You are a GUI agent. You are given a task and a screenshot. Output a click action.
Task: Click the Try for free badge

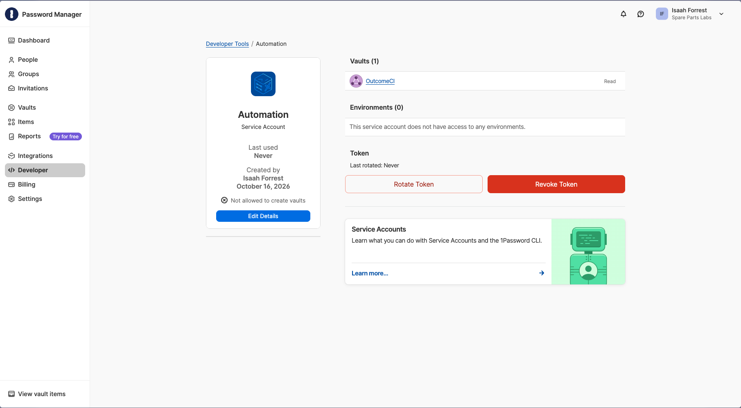click(66, 137)
